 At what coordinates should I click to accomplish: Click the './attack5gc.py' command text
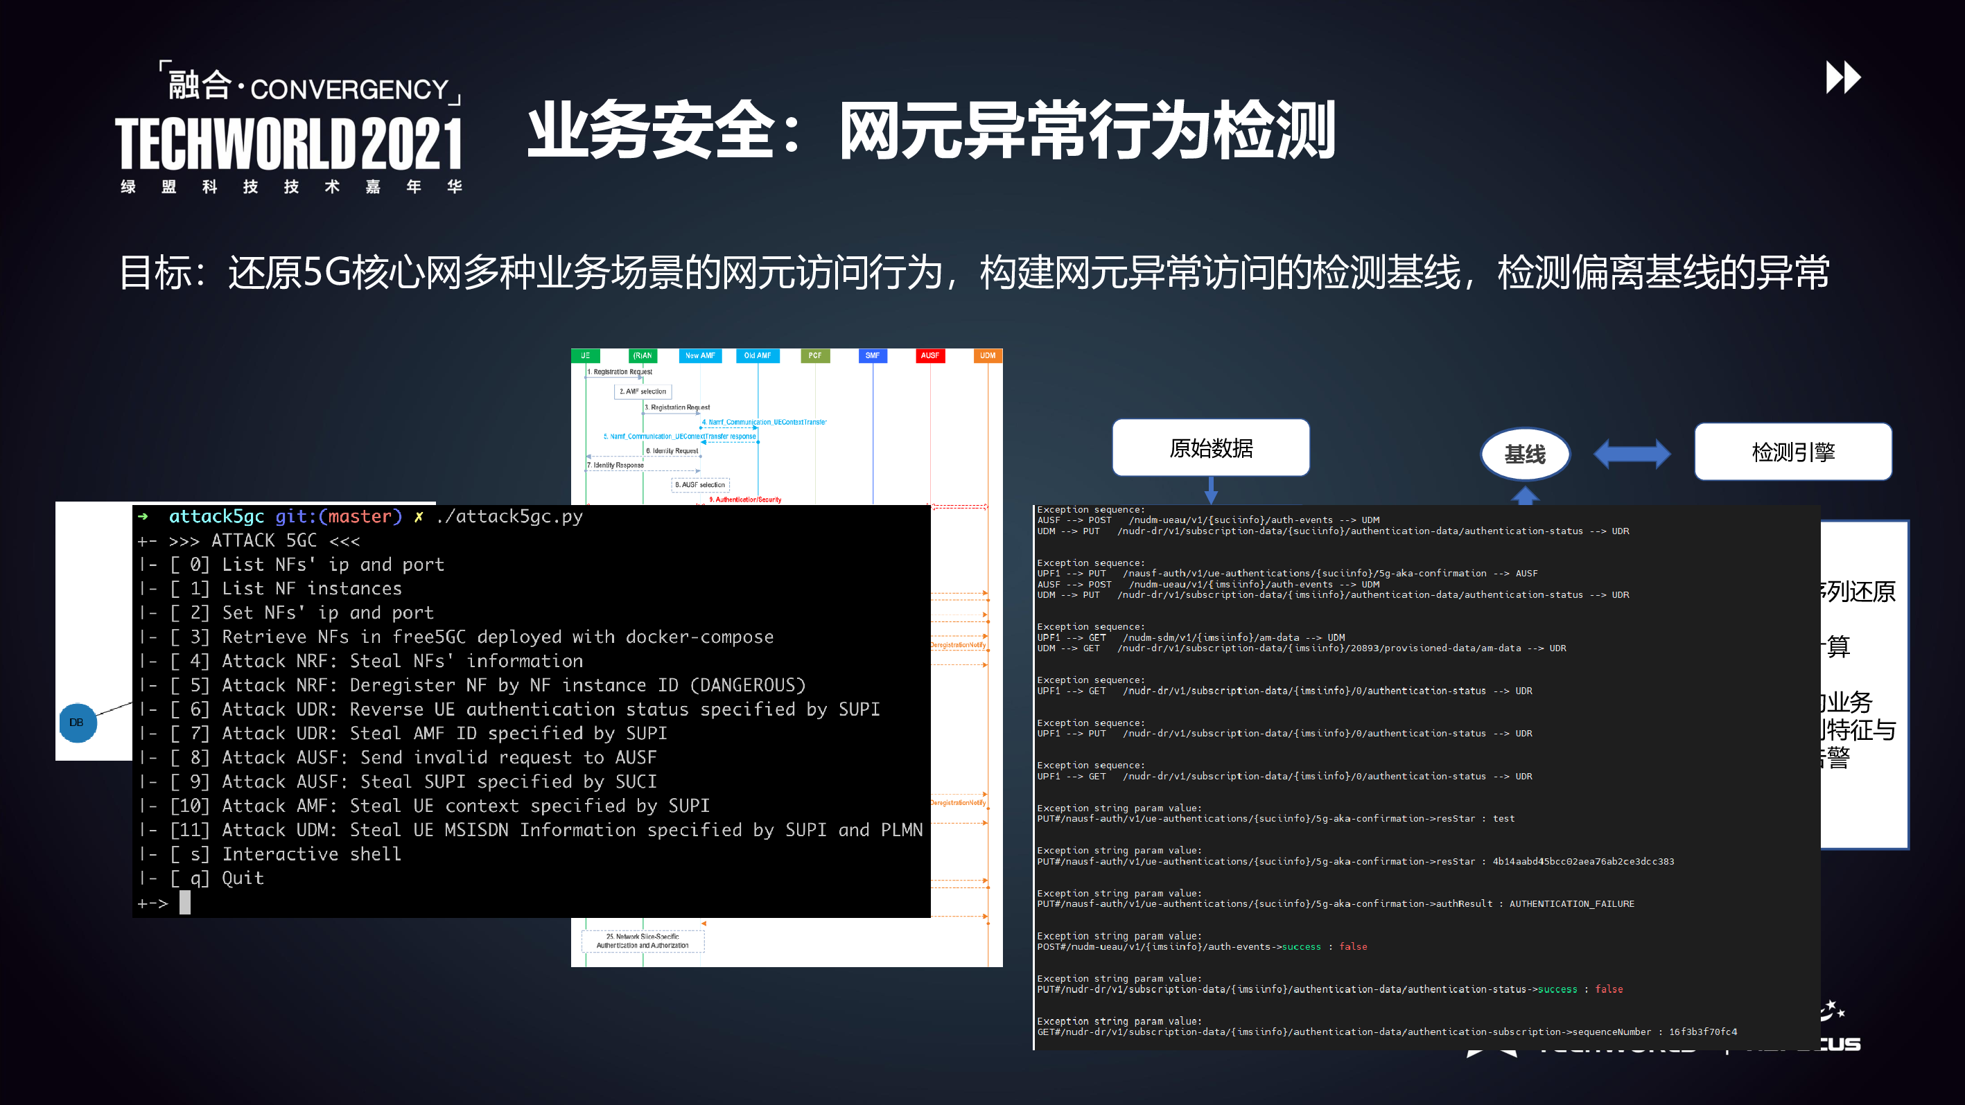(509, 517)
